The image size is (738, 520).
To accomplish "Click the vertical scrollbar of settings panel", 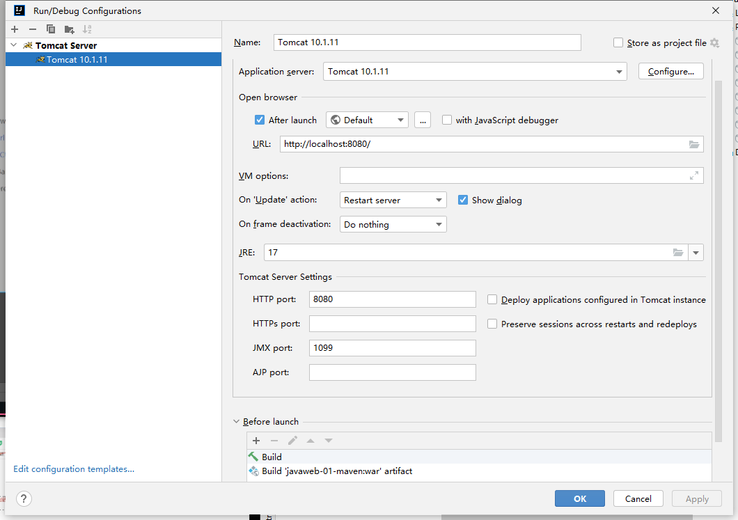I will (719, 261).
